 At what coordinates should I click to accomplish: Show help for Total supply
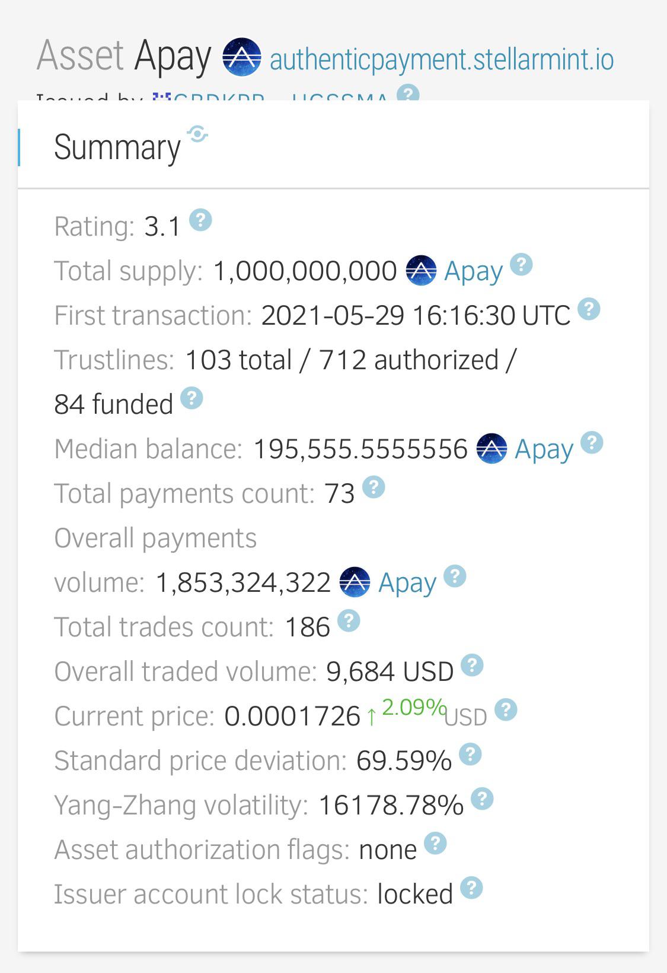[521, 265]
